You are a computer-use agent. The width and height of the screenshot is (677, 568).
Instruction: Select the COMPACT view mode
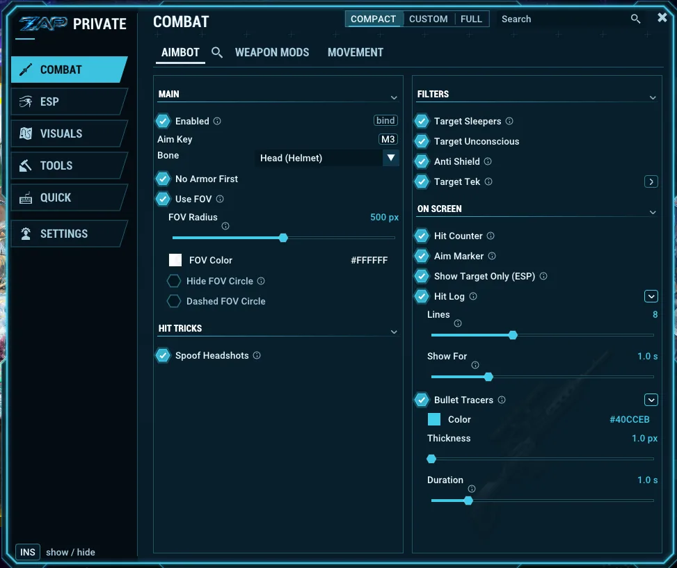coord(374,19)
